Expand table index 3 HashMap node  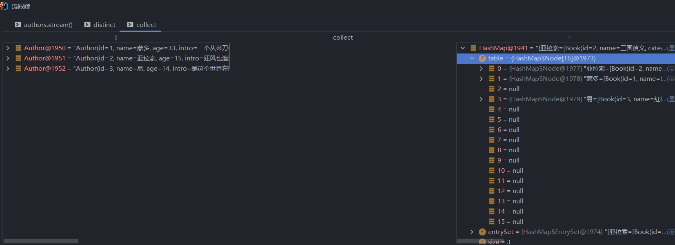point(481,99)
